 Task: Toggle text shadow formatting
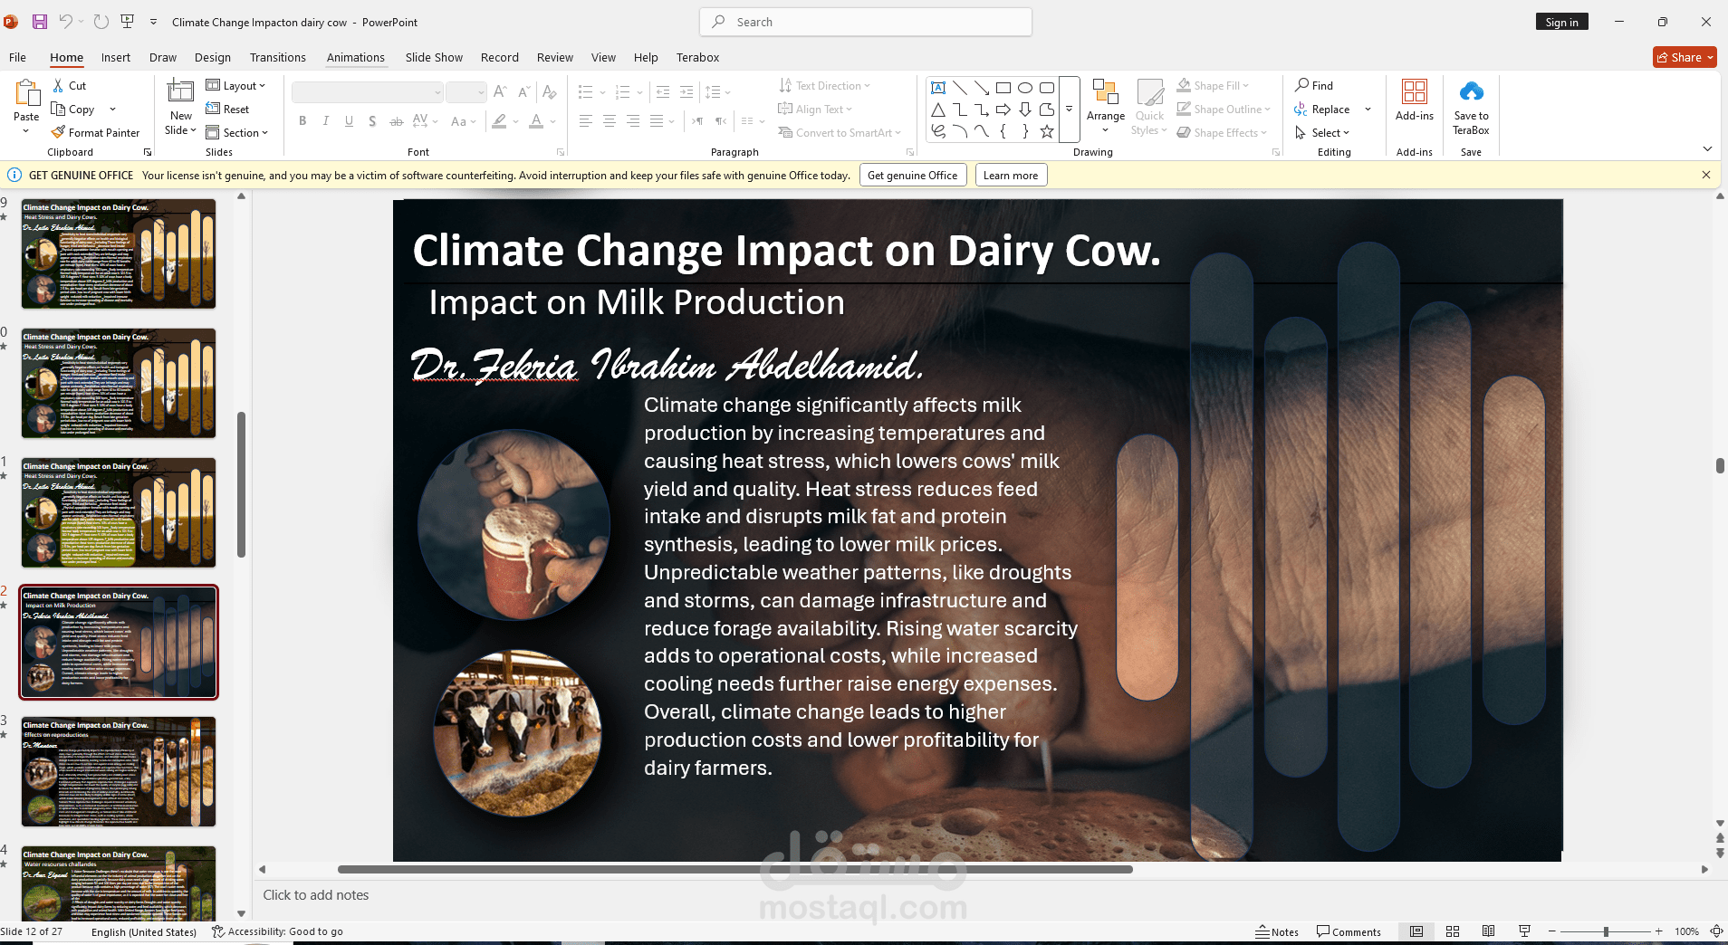click(372, 121)
